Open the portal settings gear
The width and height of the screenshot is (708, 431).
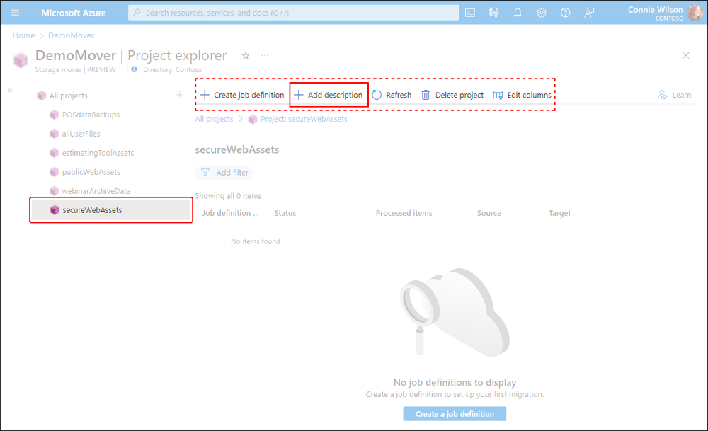tap(542, 13)
